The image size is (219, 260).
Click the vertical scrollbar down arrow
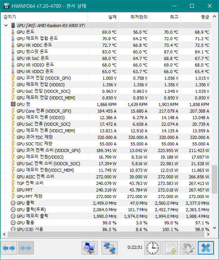[214, 228]
